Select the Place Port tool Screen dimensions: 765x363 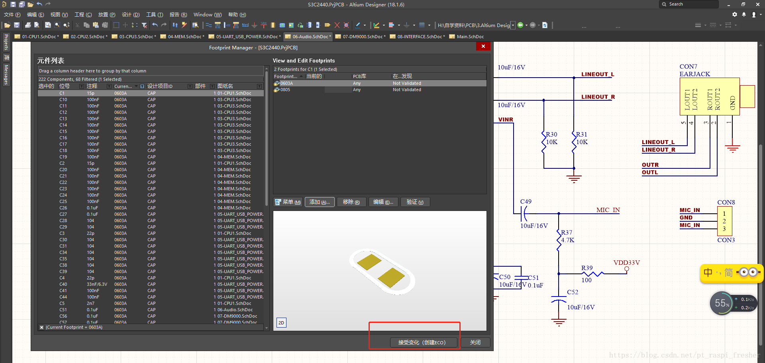[328, 25]
